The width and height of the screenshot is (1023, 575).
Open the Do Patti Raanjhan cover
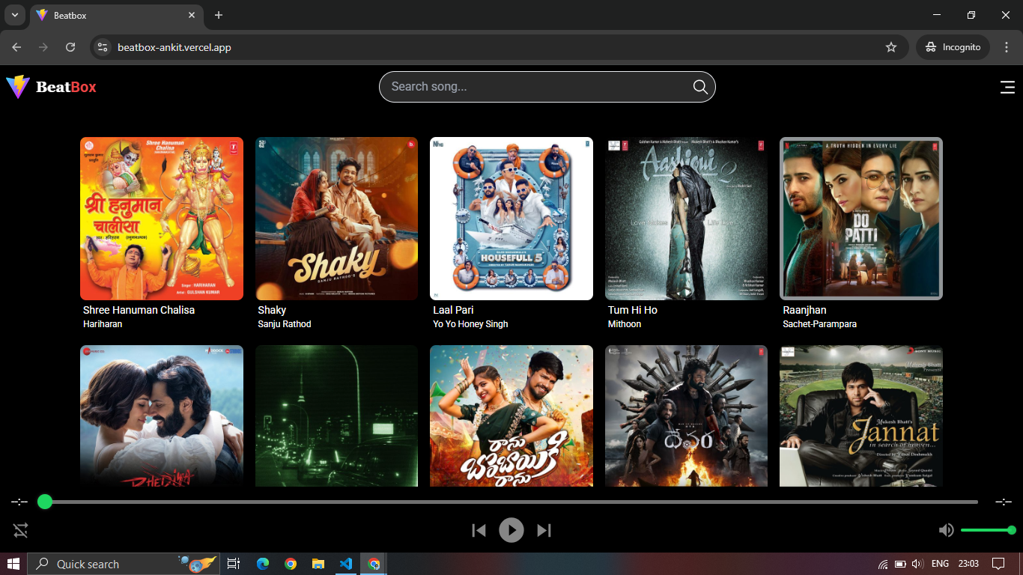pyautogui.click(x=861, y=219)
